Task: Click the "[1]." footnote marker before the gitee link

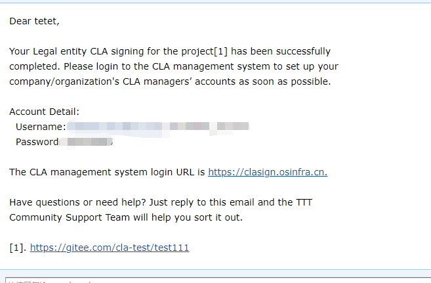Action: pos(18,248)
